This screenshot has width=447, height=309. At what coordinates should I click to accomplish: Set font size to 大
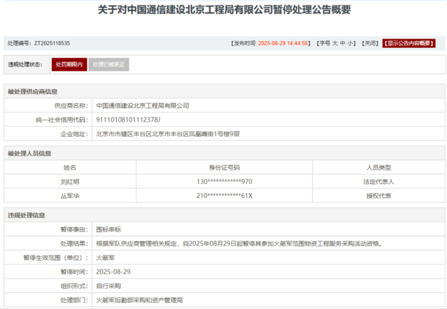click(335, 43)
